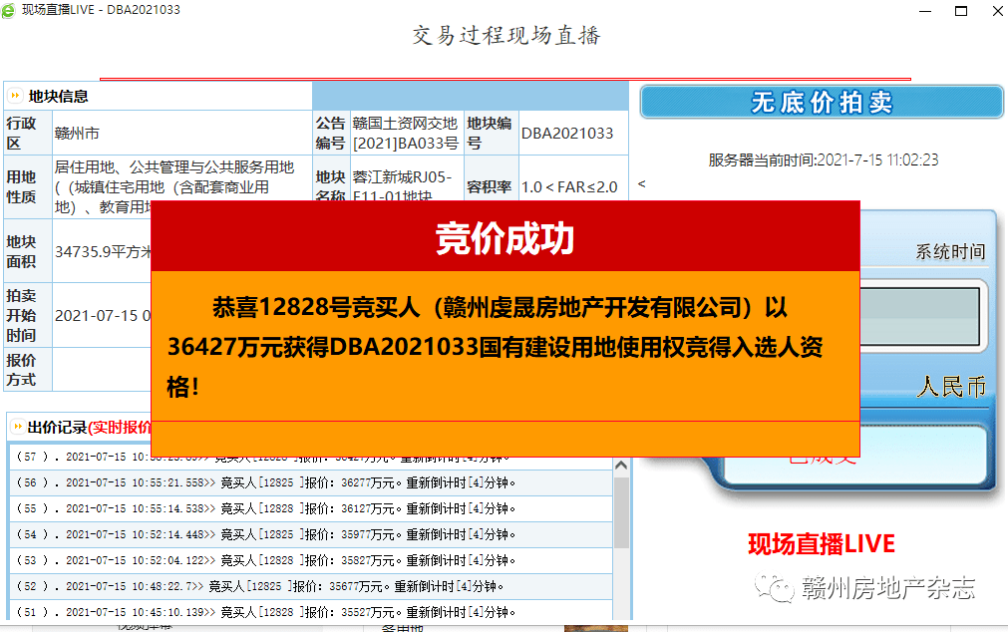
Task: Click the 无底价拍卖 banner
Action: [x=820, y=102]
